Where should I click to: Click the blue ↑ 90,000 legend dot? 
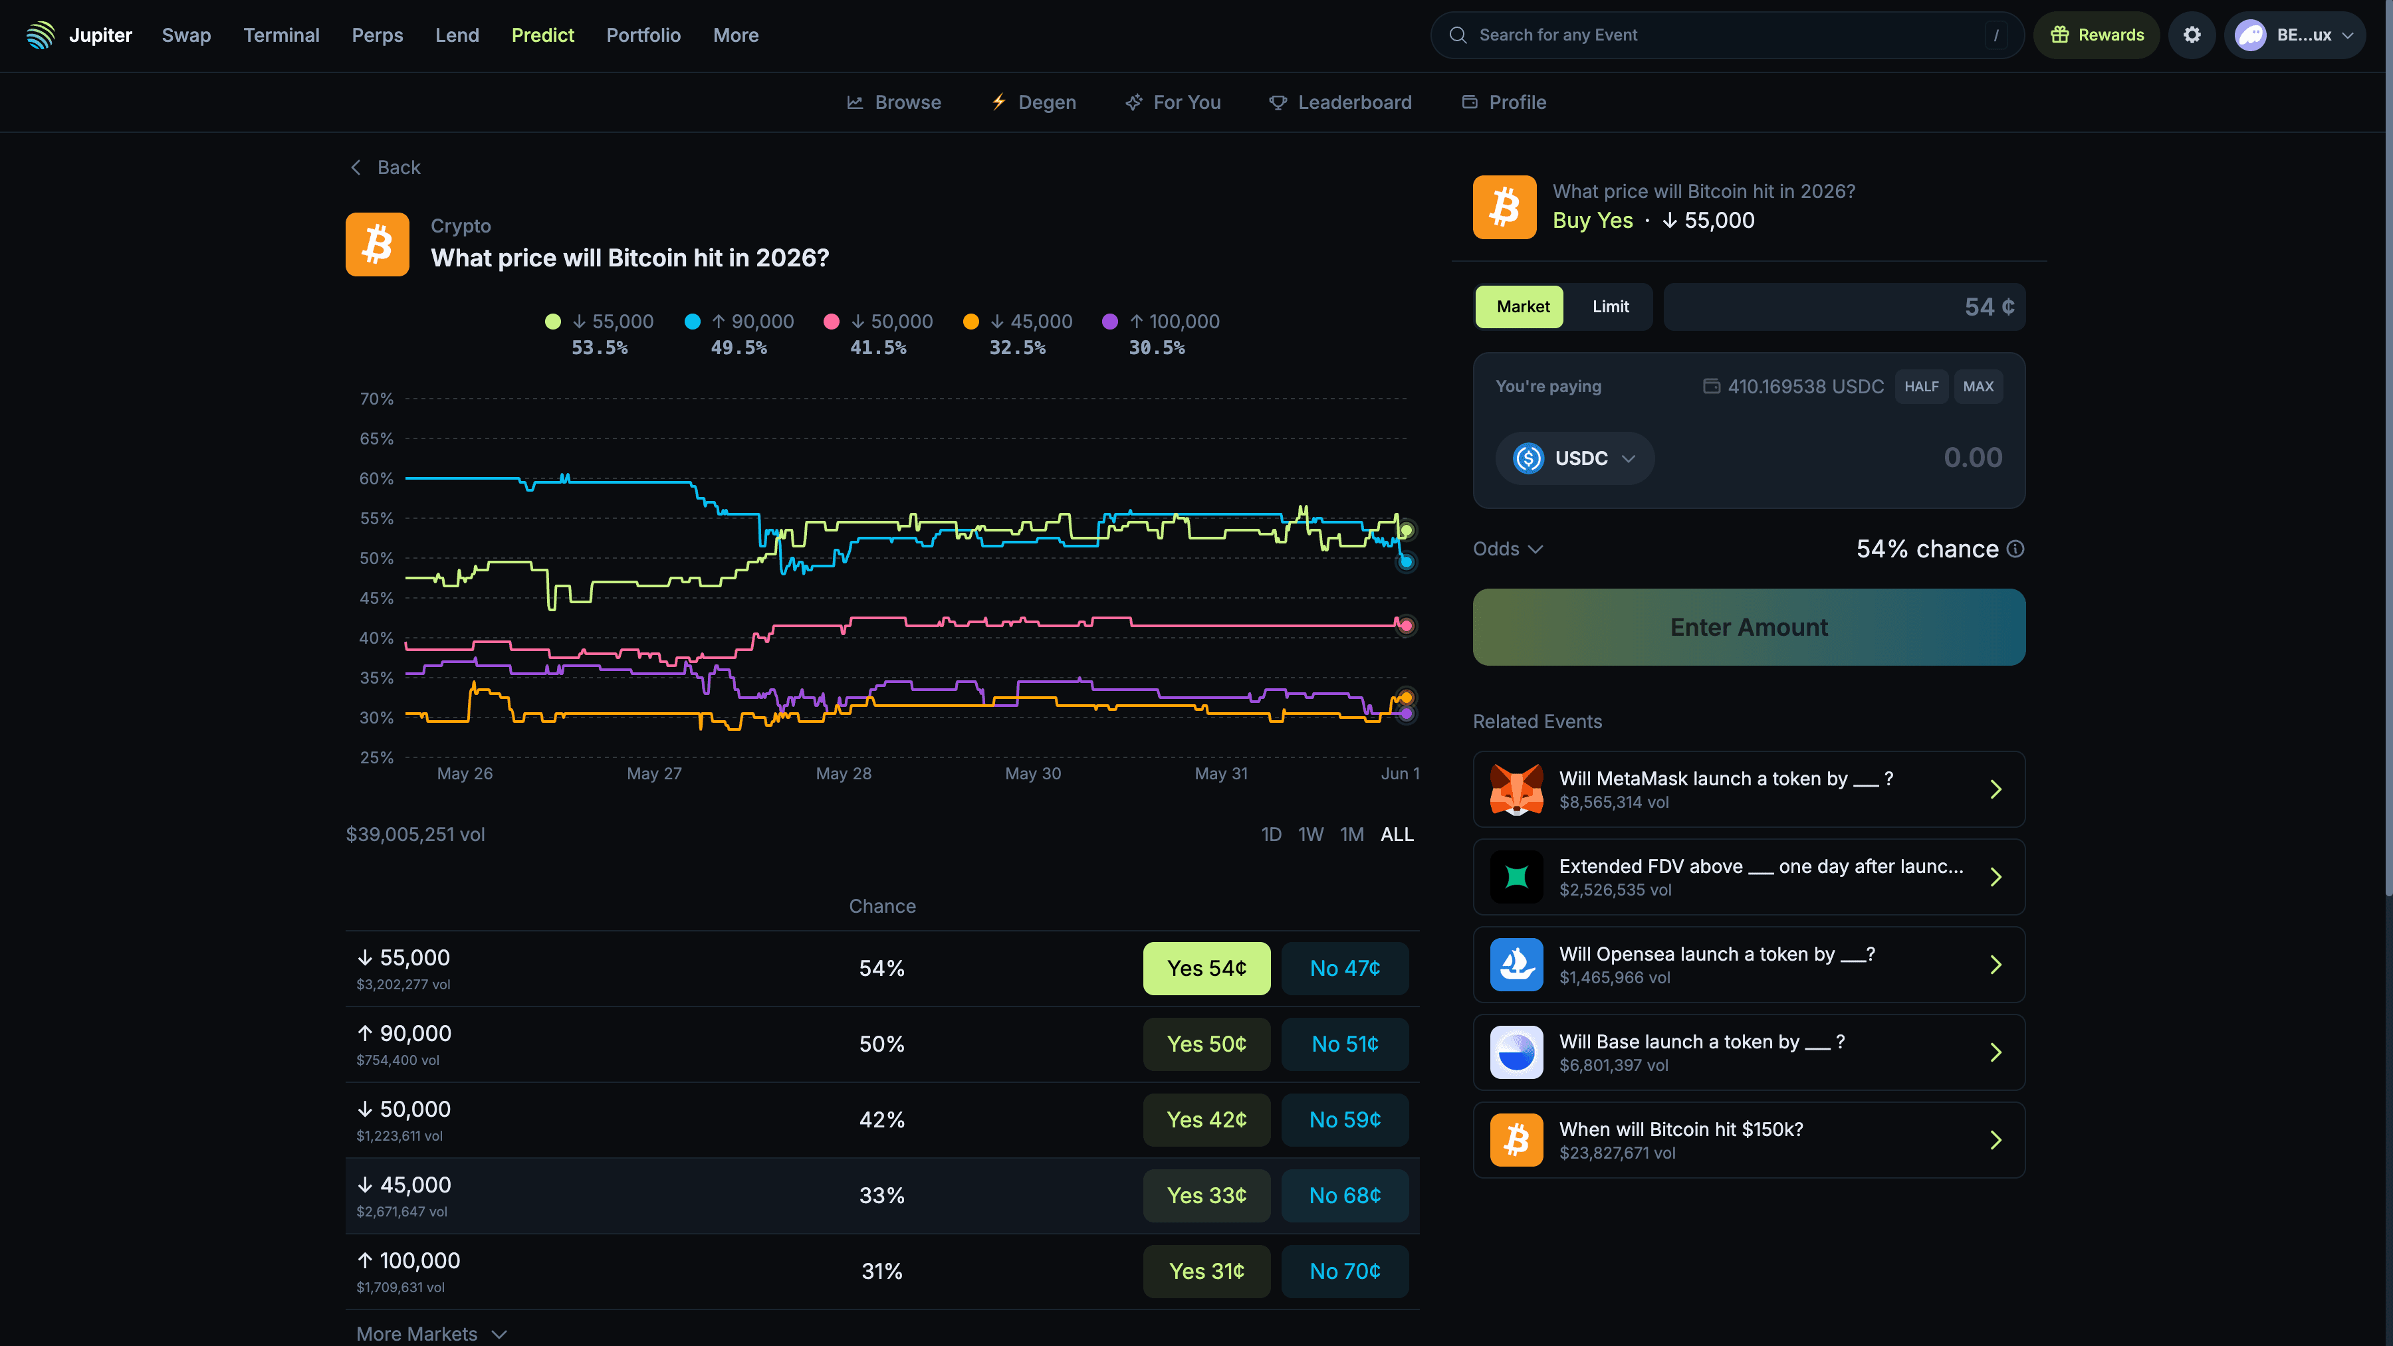[692, 321]
